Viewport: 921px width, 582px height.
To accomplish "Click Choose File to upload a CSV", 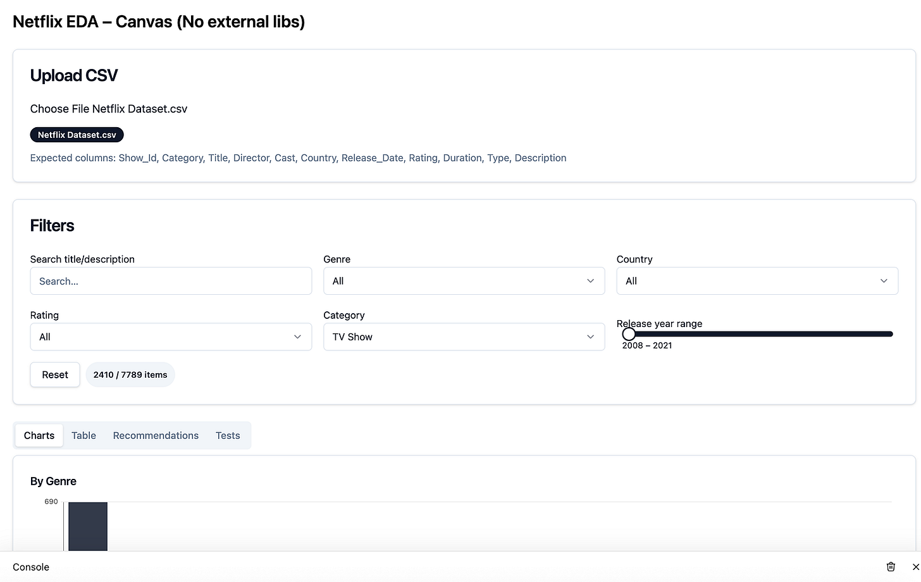I will click(x=59, y=109).
